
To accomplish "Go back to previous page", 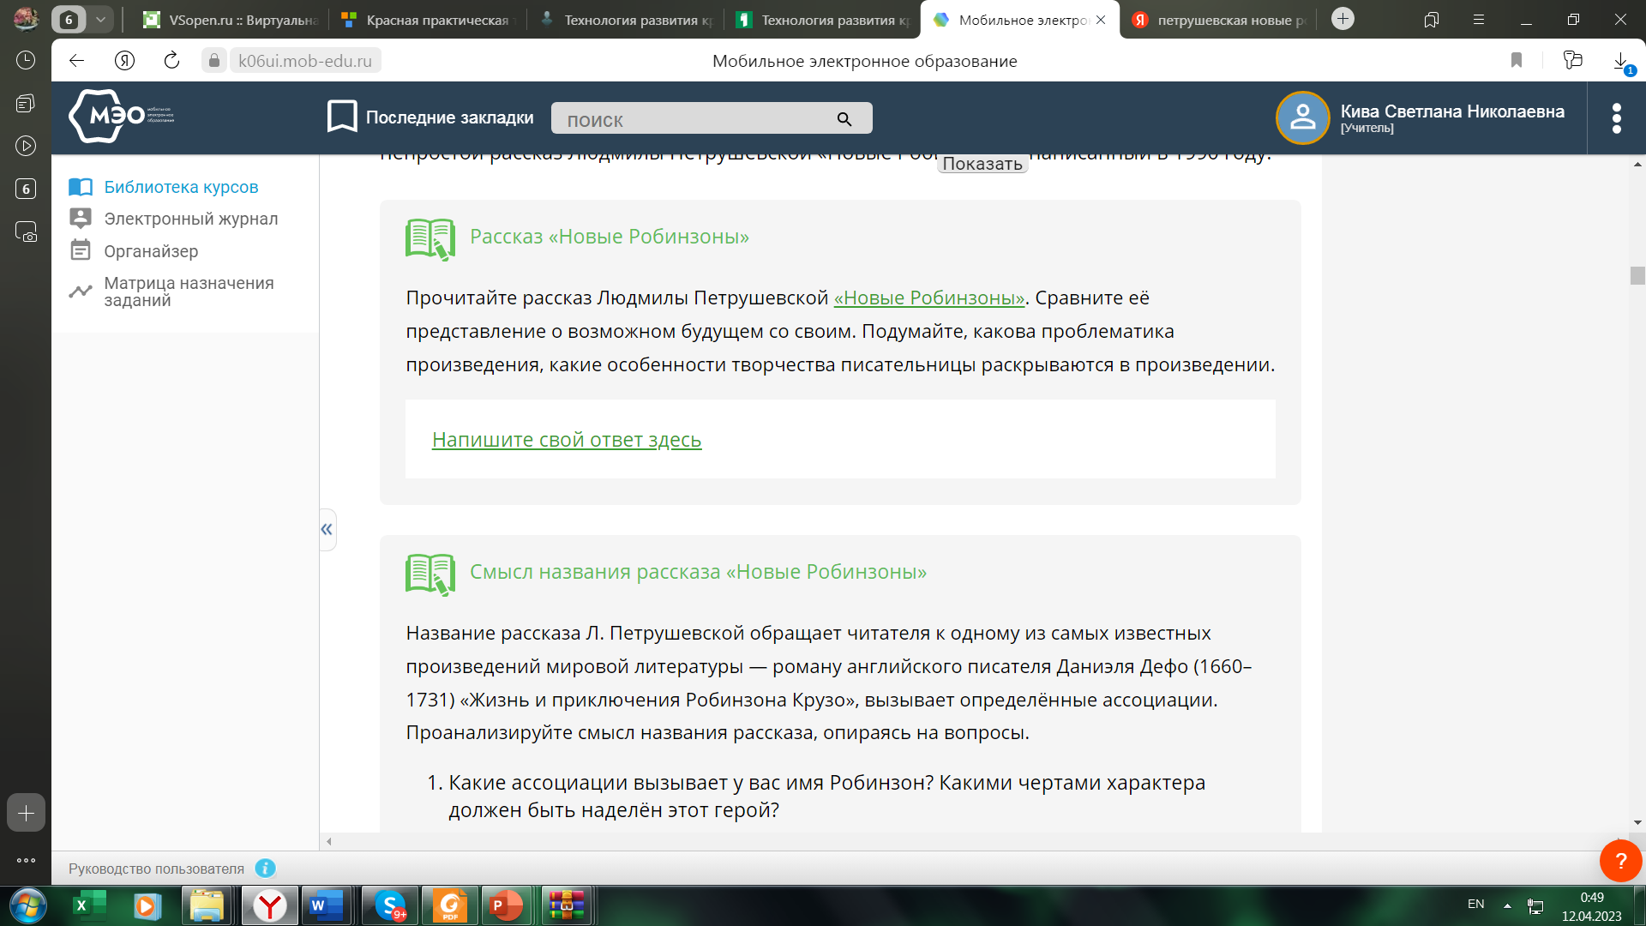I will coord(76,60).
